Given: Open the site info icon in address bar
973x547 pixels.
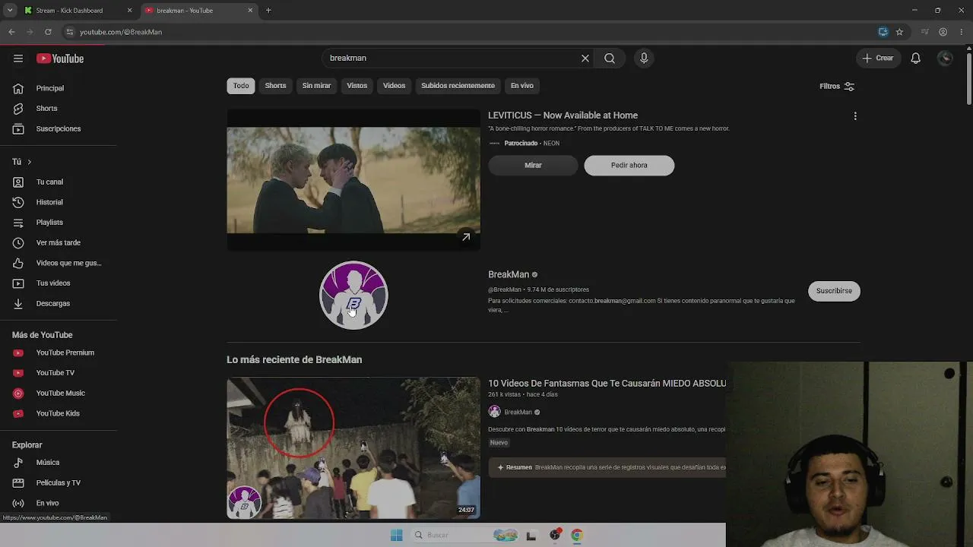Looking at the screenshot, I should coord(70,32).
